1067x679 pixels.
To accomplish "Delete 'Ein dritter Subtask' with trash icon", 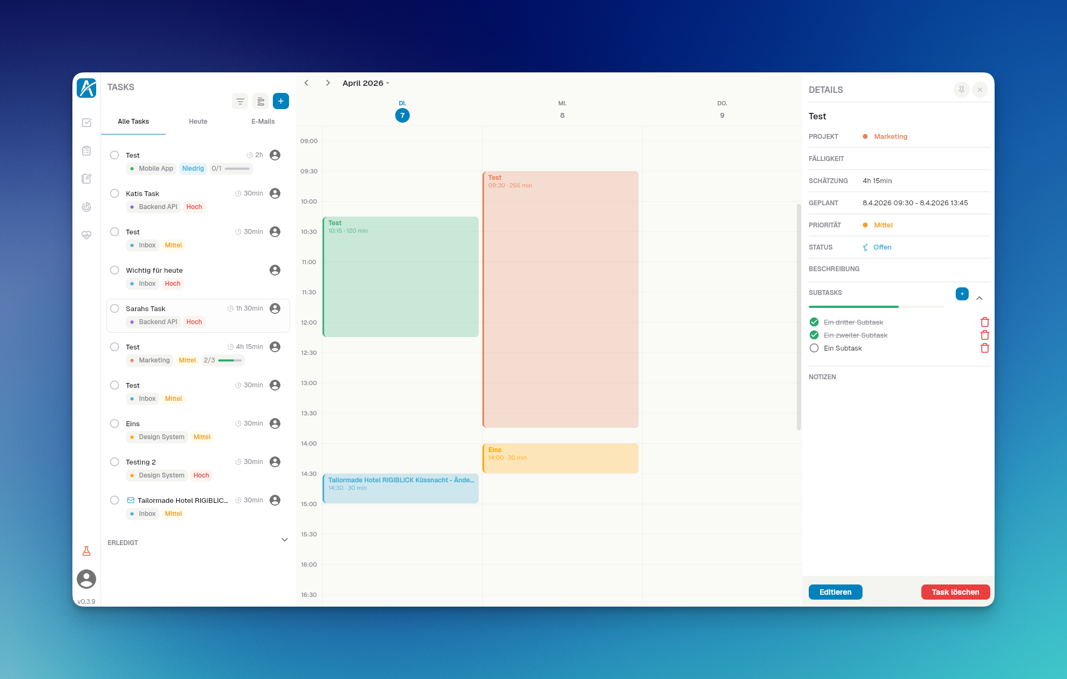I will [x=985, y=322].
